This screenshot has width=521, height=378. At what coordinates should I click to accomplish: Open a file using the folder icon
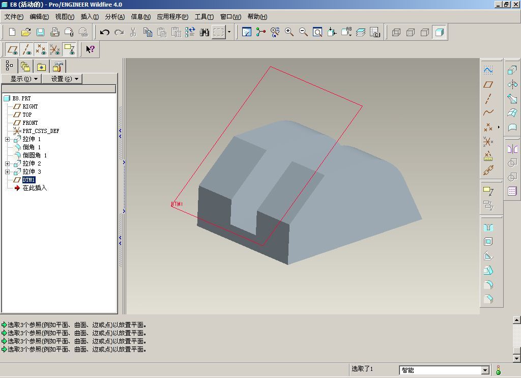[26, 32]
